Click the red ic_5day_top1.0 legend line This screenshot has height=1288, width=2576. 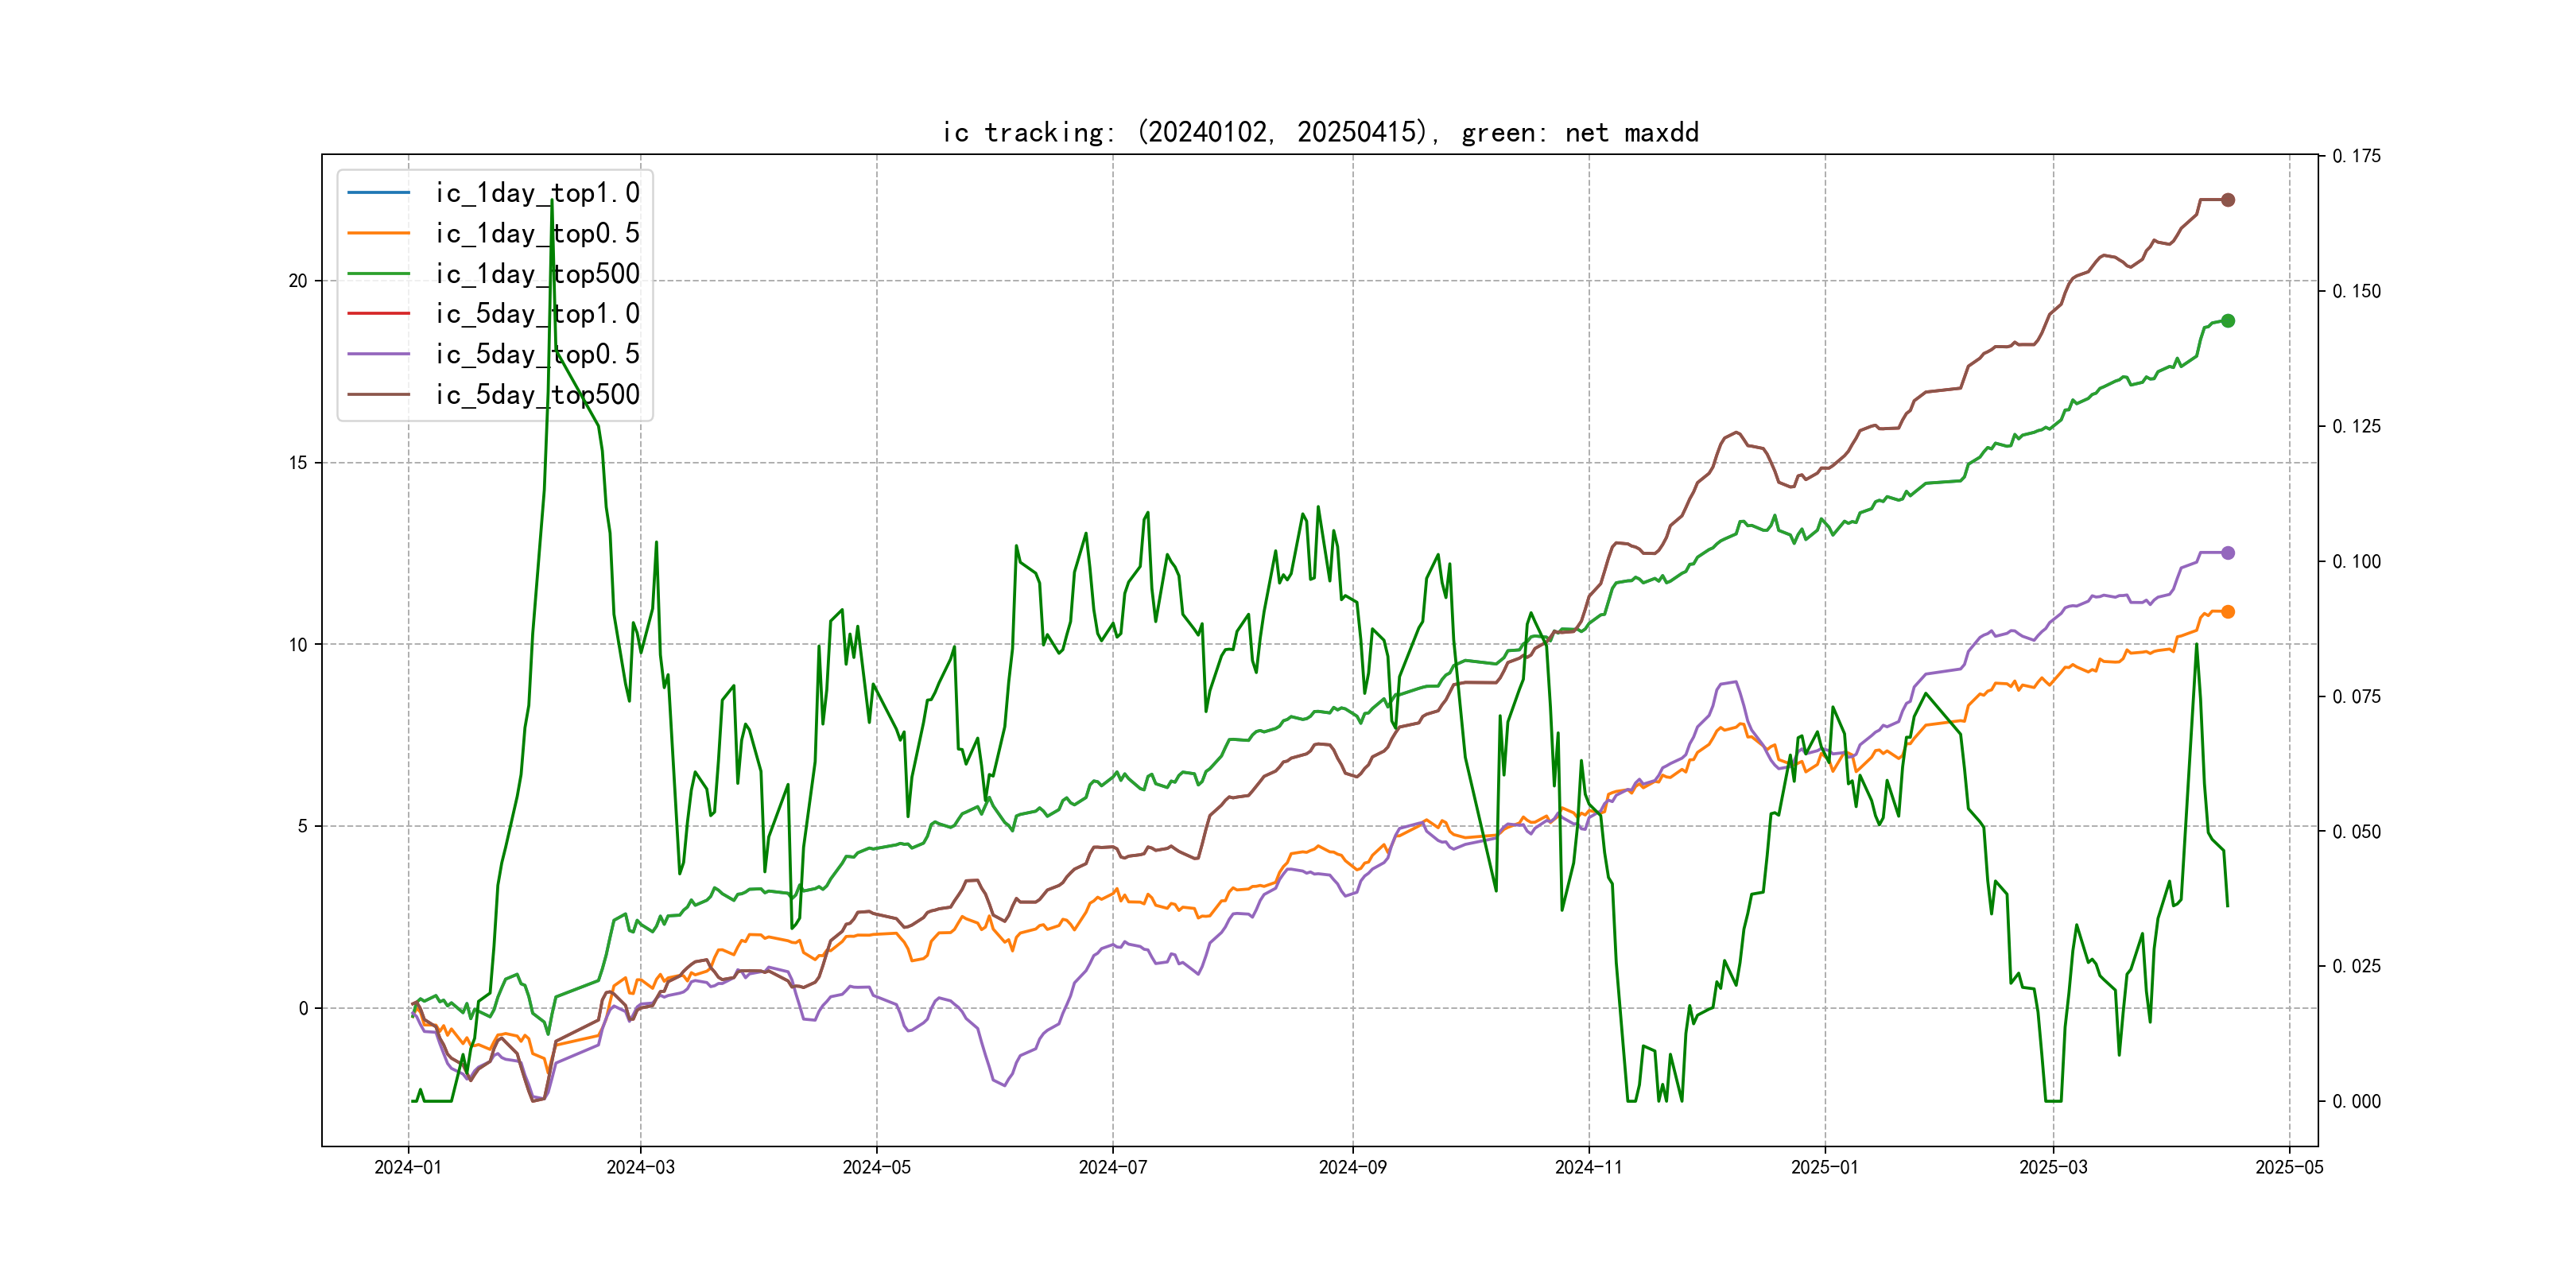pos(378,313)
